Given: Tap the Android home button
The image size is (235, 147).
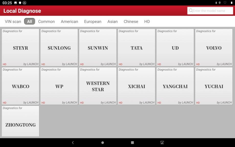Looking at the screenshot, I should (103, 143).
